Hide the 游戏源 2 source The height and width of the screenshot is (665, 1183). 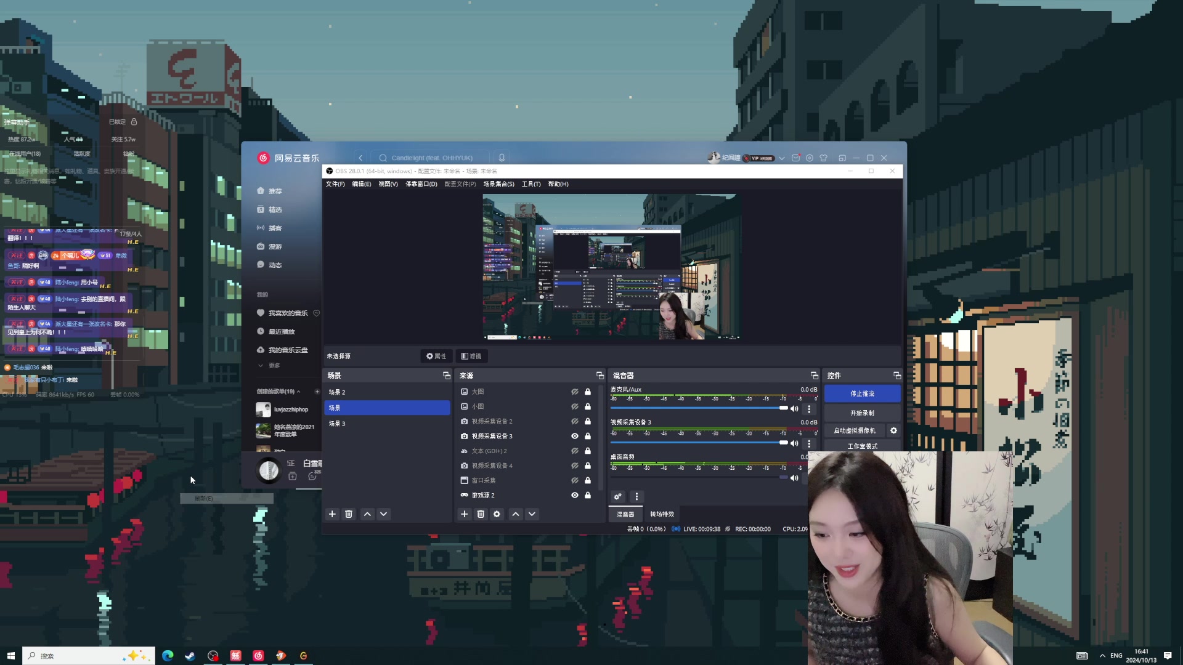(575, 495)
